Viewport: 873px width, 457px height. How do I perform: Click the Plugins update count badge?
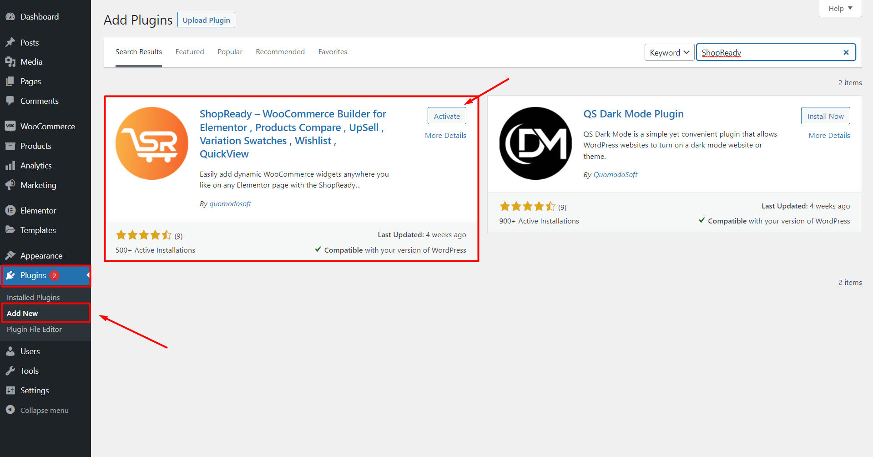[x=54, y=275]
